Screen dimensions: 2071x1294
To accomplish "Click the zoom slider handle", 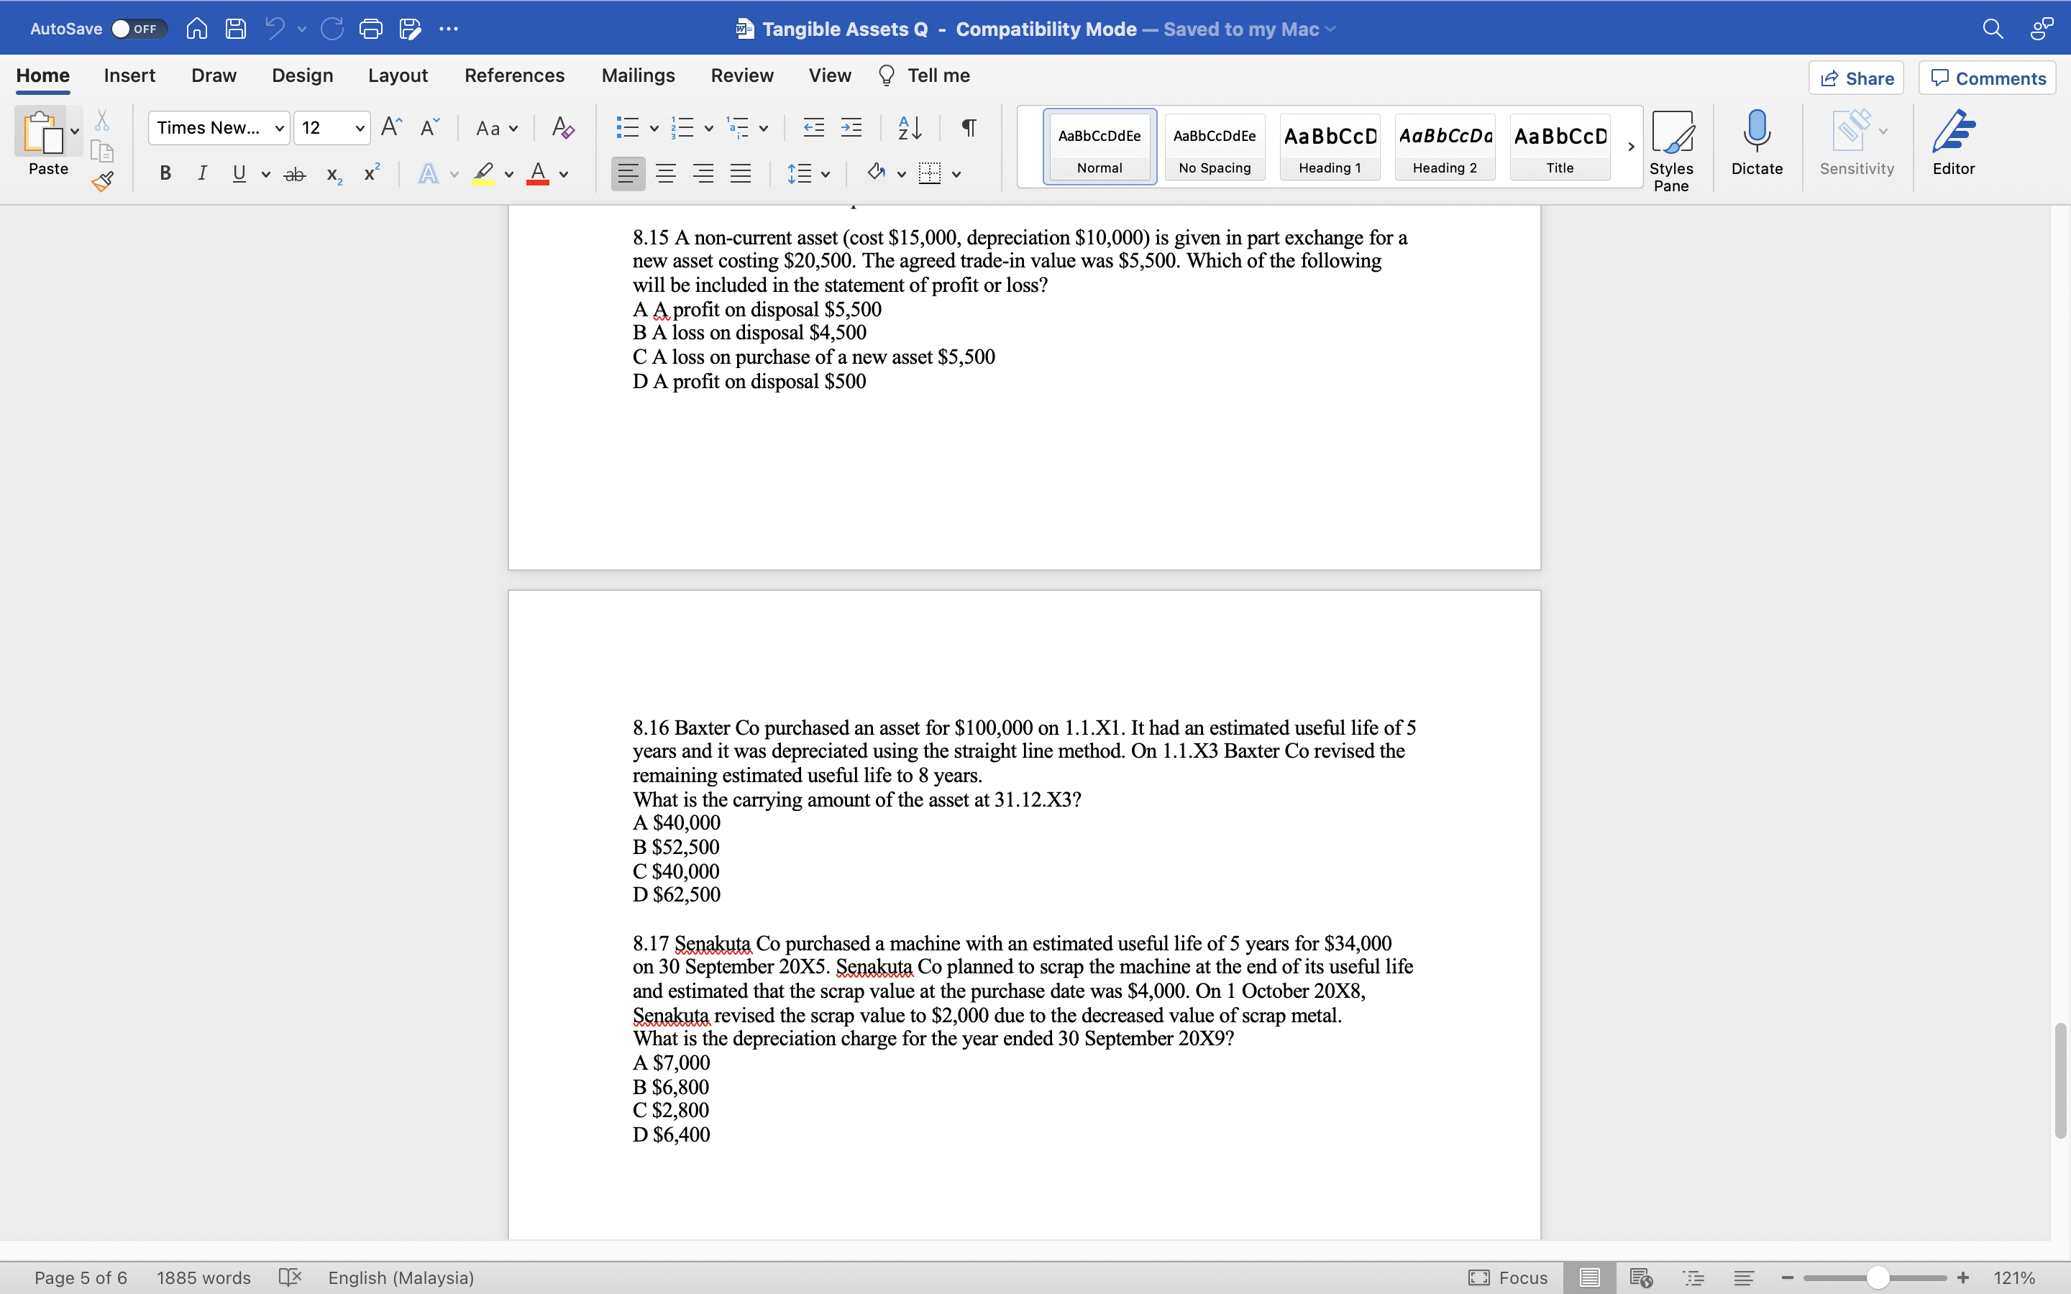I will click(x=1878, y=1277).
